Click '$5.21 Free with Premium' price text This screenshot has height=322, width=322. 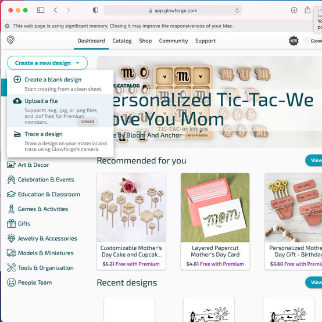click(x=131, y=264)
